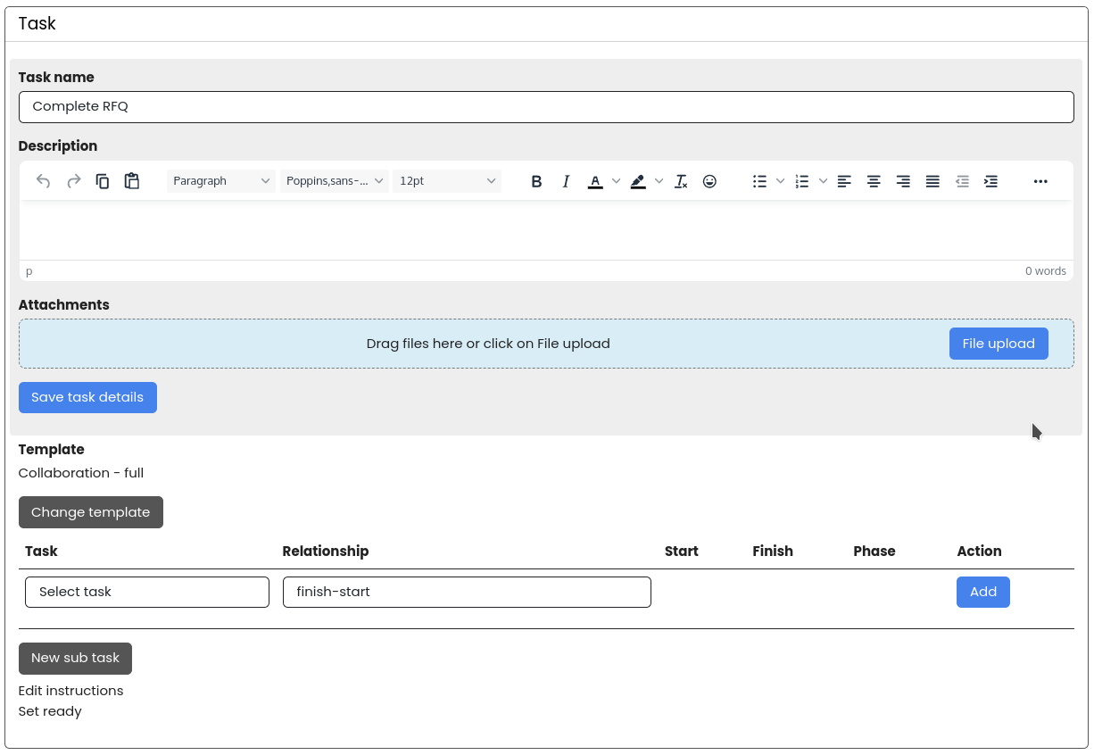This screenshot has width=1094, height=755.
Task: Open more toolbar options (three dots)
Action: pyautogui.click(x=1040, y=181)
